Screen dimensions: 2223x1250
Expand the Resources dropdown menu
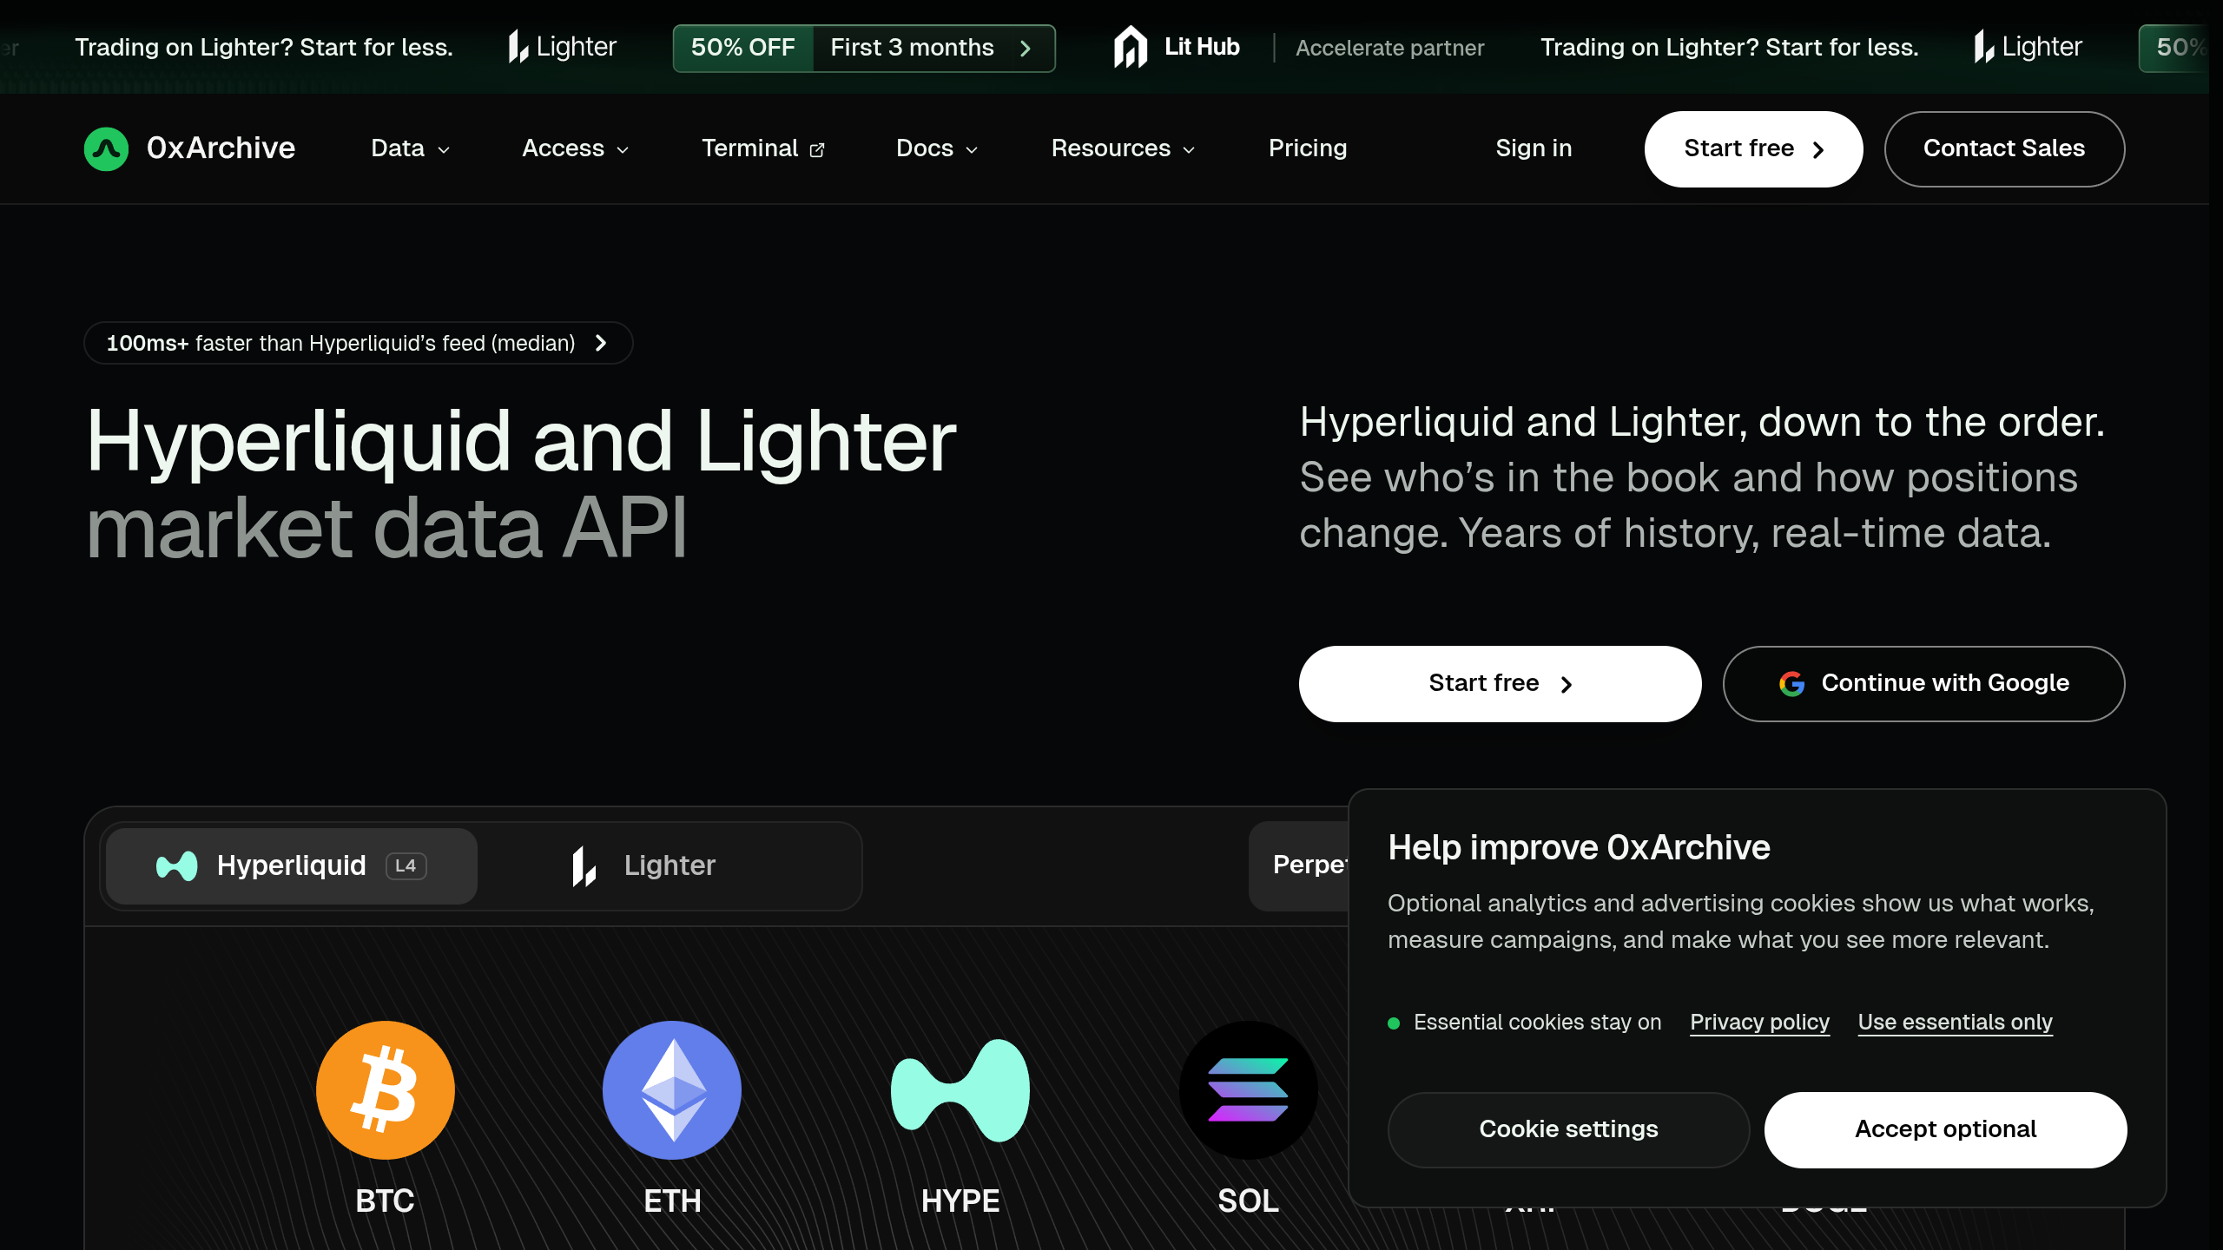click(x=1123, y=148)
